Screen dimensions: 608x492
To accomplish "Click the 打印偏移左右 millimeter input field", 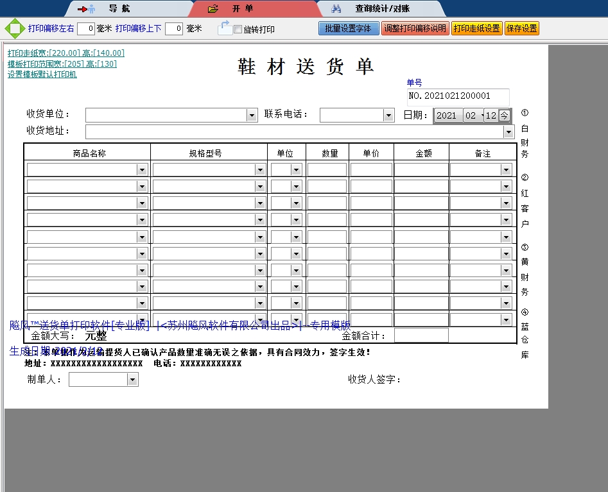I will (86, 29).
